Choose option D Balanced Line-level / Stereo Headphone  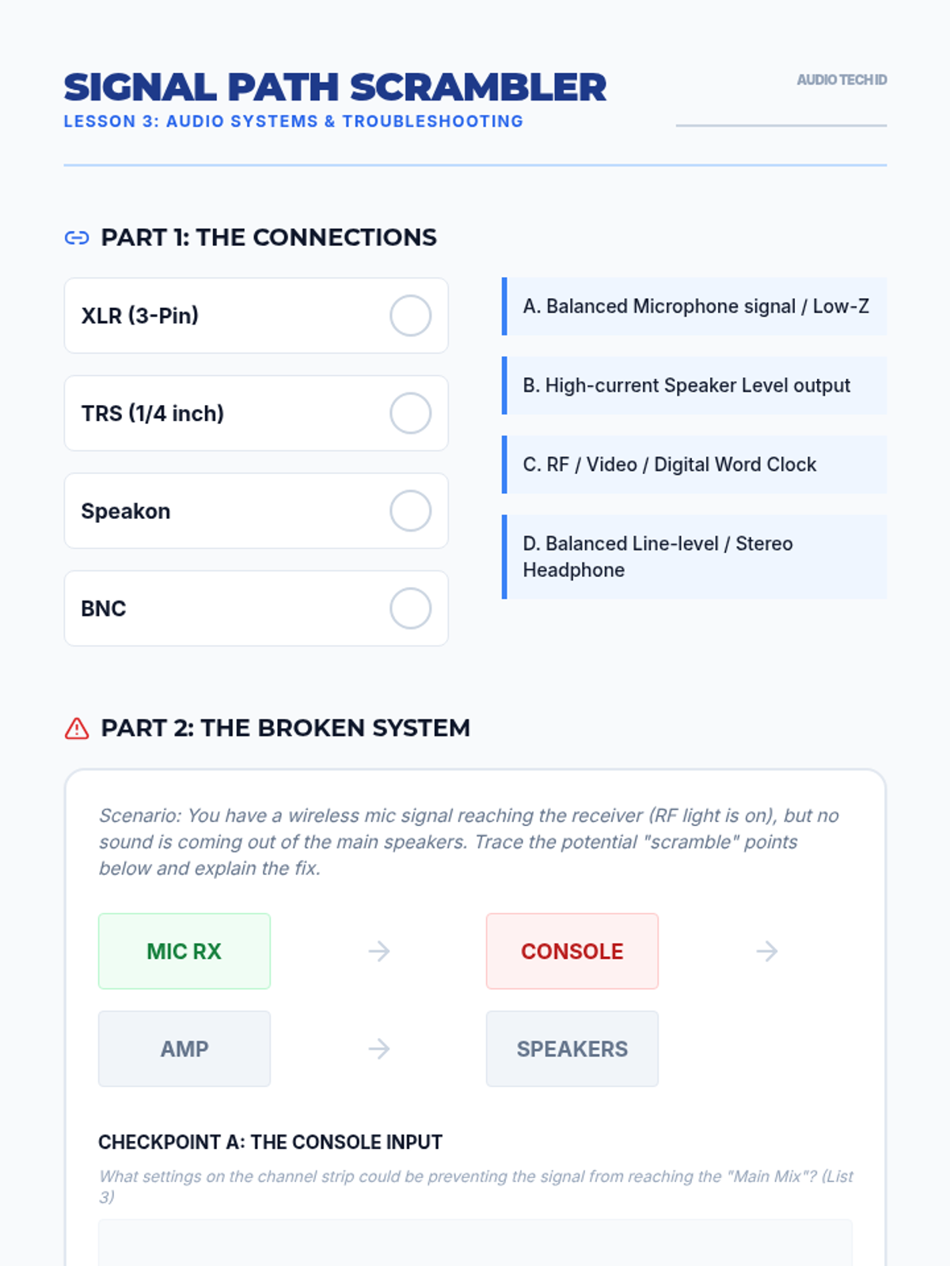click(695, 557)
